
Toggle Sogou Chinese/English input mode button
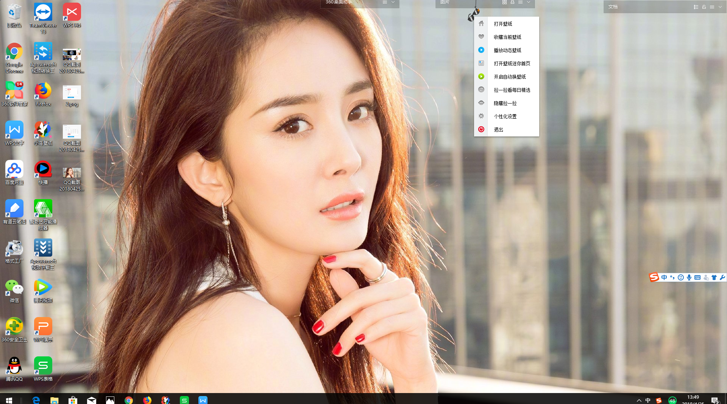[664, 277]
